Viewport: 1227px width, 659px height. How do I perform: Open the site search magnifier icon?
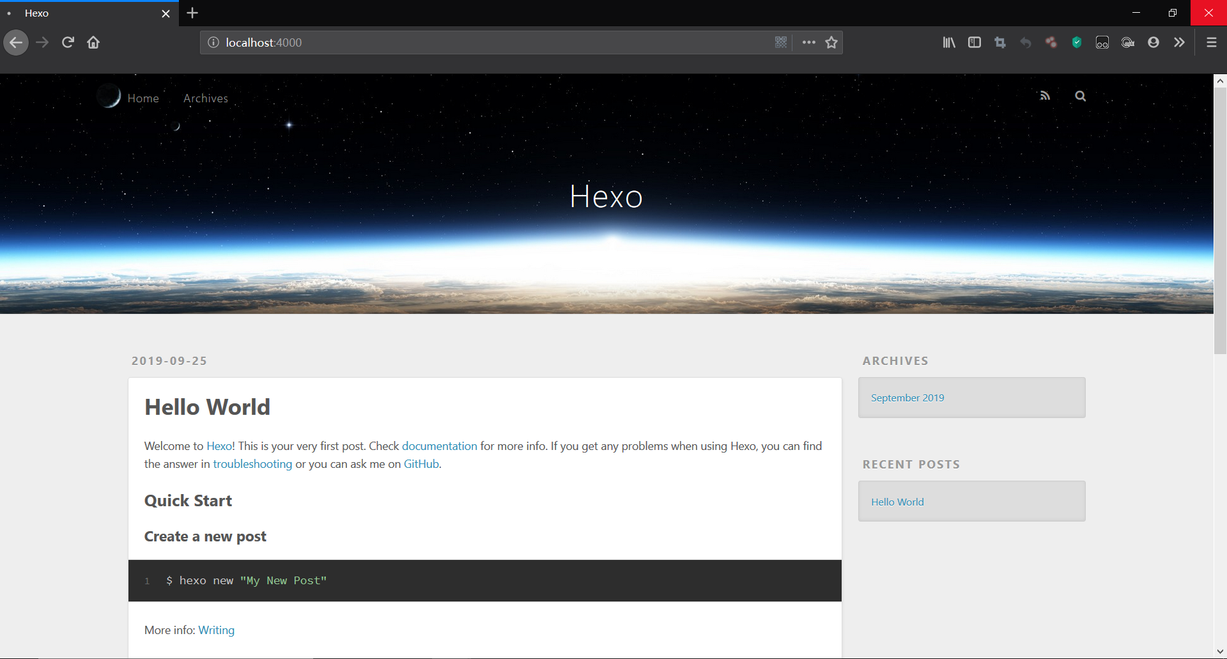[x=1081, y=96]
